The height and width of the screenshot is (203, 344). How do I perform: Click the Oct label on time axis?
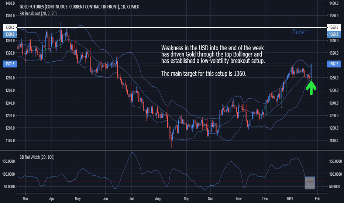click(210, 199)
